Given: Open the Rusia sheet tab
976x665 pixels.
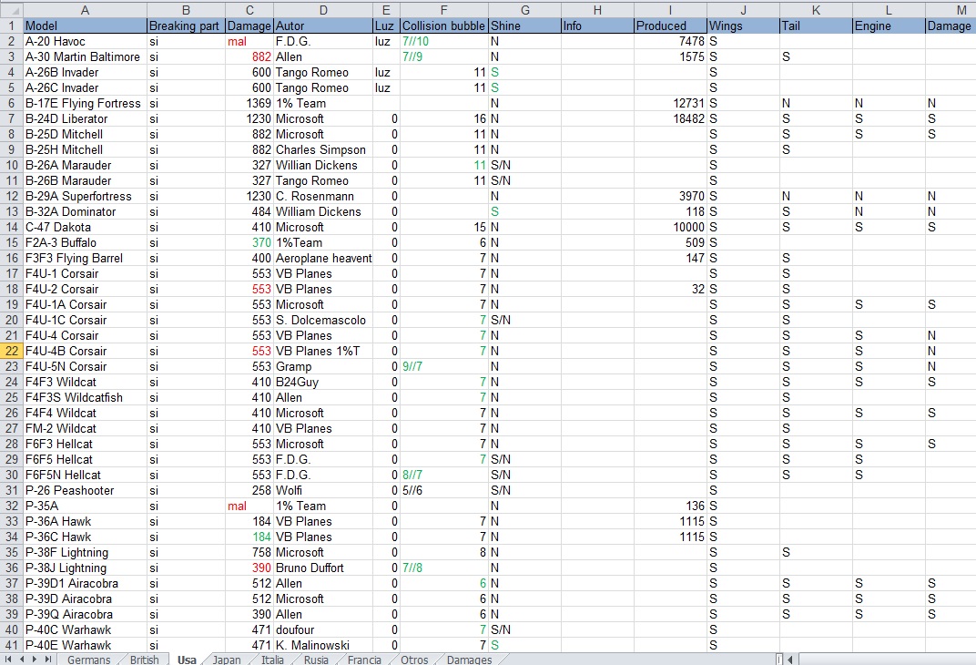Looking at the screenshot, I should point(316,660).
